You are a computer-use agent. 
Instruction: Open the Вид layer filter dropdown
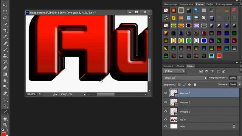174,71
